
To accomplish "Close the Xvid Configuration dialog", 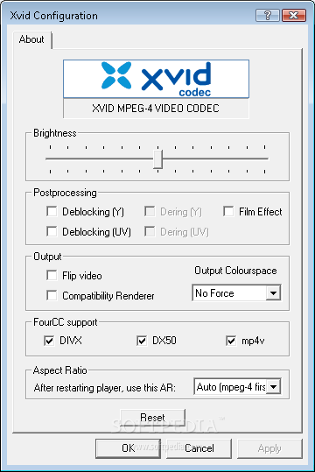I will pos(294,15).
